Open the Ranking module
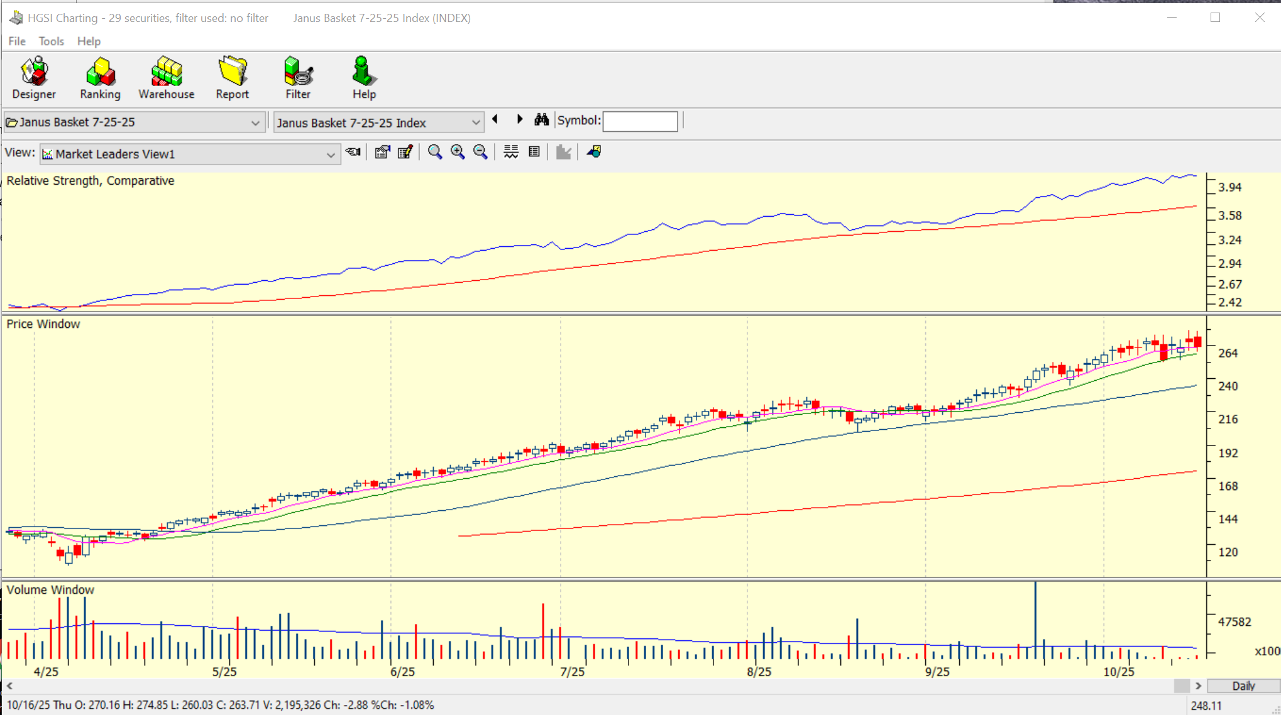This screenshot has height=715, width=1281. pyautogui.click(x=100, y=78)
